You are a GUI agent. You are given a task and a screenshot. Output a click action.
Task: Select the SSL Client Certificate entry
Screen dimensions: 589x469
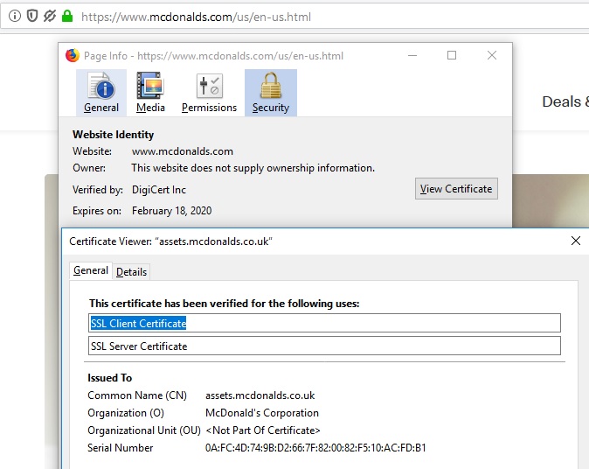324,324
